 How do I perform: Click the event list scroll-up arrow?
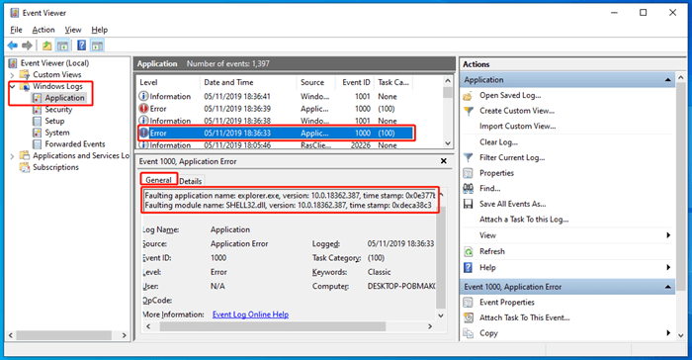(x=448, y=81)
